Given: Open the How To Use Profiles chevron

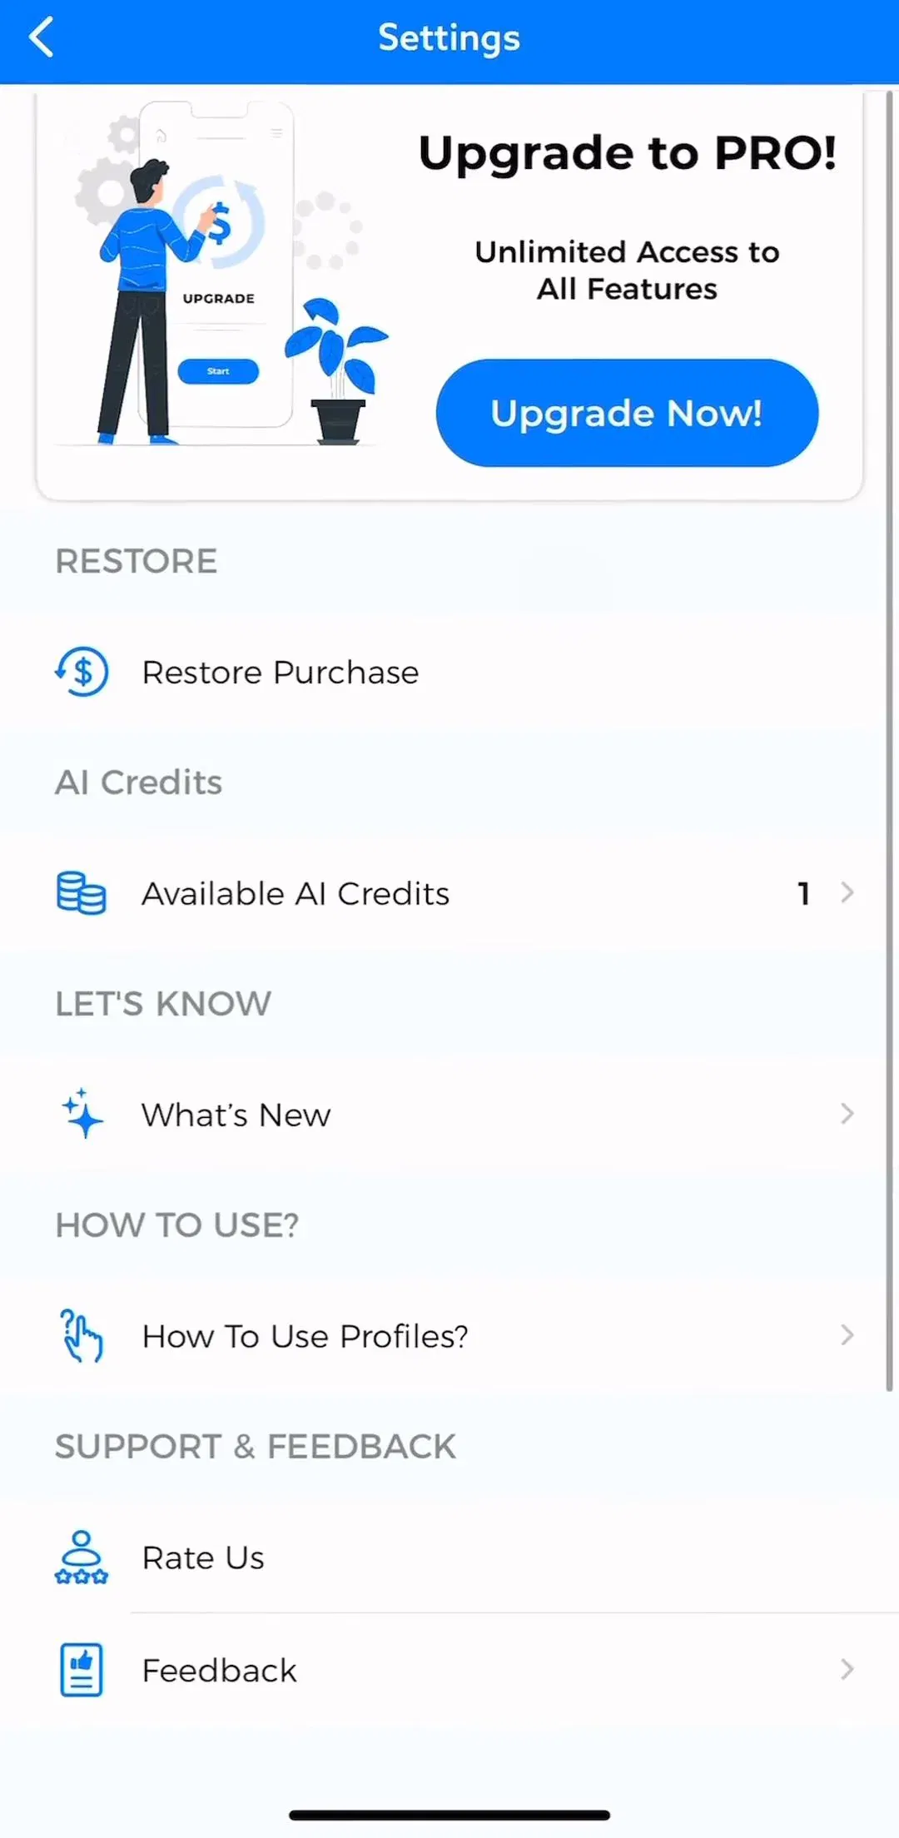Looking at the screenshot, I should (x=847, y=1335).
